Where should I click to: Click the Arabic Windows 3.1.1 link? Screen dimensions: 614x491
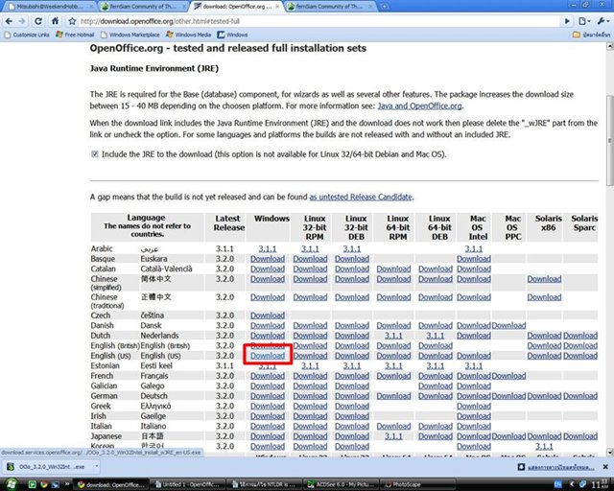pyautogui.click(x=268, y=247)
